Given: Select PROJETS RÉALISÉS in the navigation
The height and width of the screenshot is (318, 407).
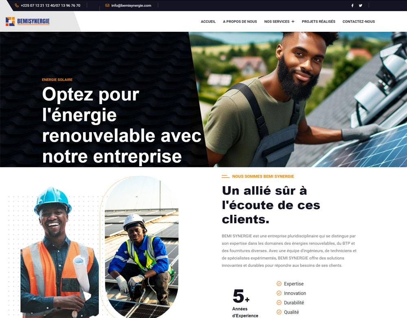Looking at the screenshot, I should (x=319, y=22).
